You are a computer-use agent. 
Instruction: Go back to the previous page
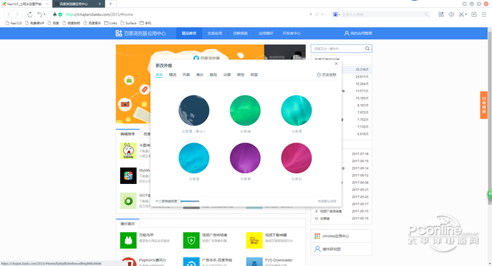click(x=8, y=15)
